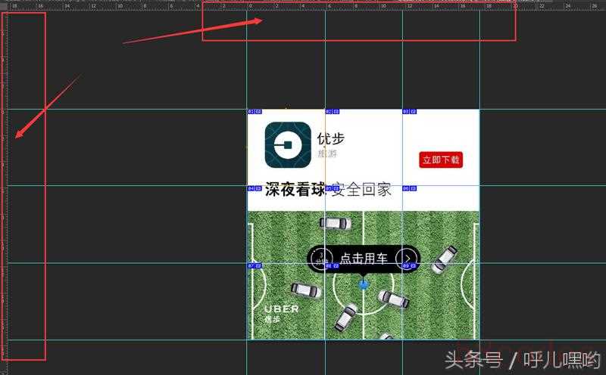Select slice 09 badge
This screenshot has height=375, width=606.
coord(410,266)
